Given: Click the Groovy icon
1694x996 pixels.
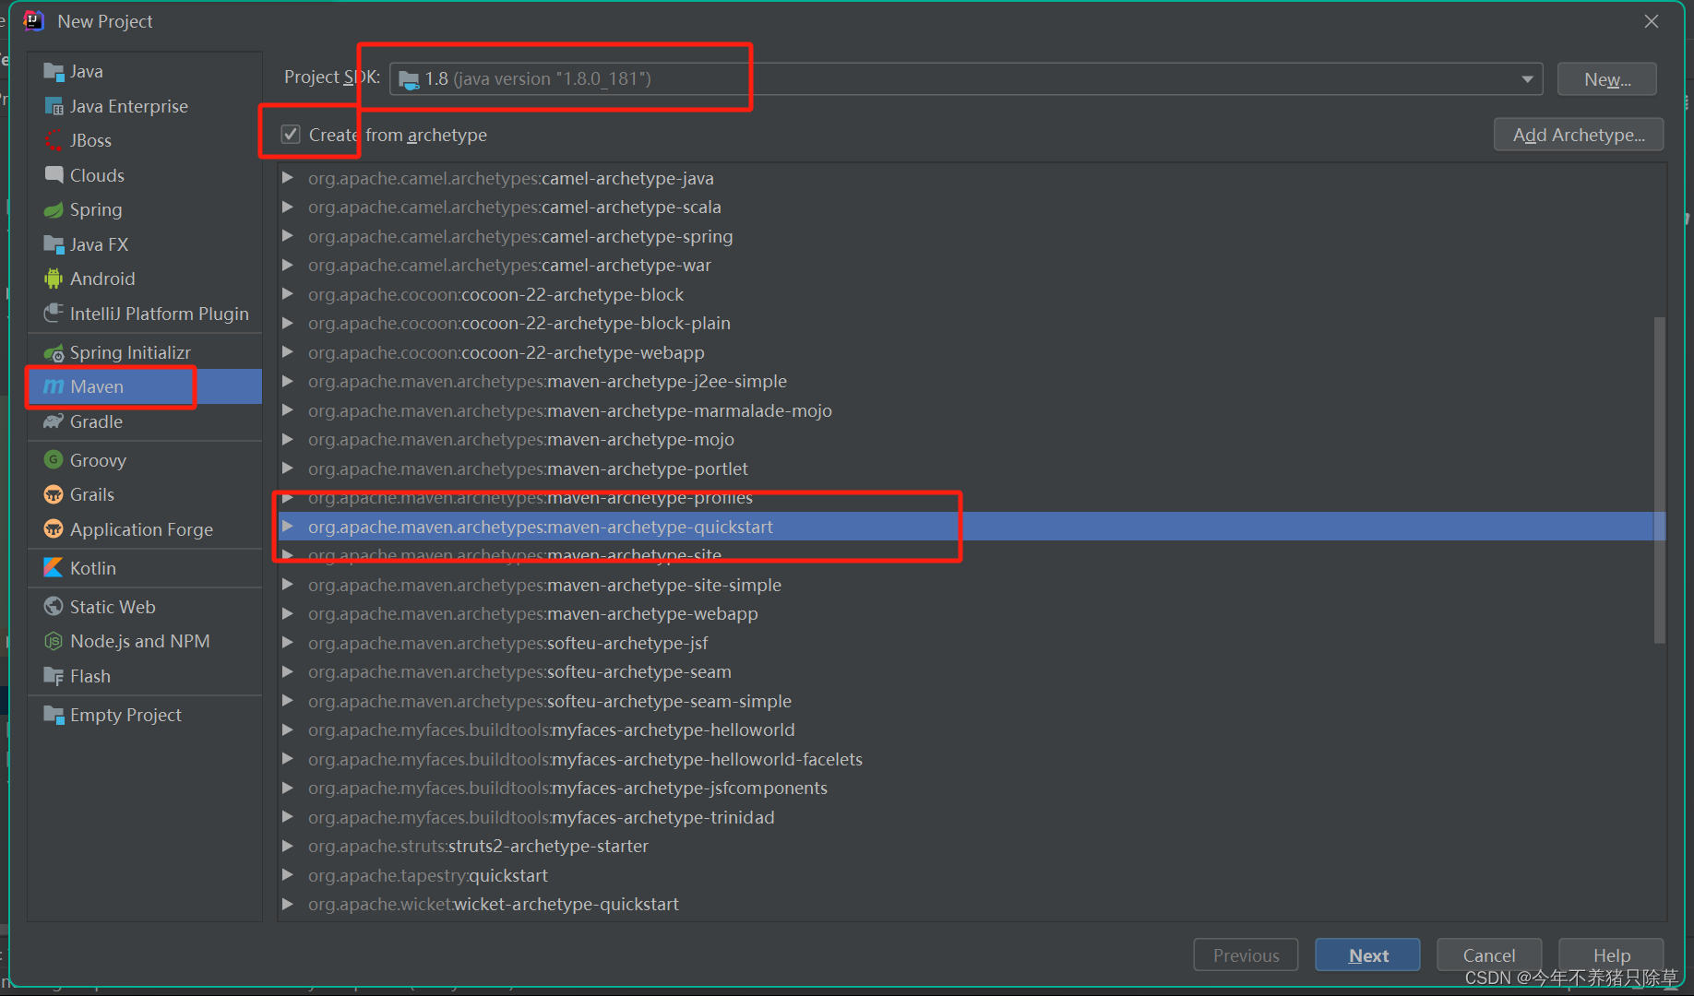Looking at the screenshot, I should [54, 460].
